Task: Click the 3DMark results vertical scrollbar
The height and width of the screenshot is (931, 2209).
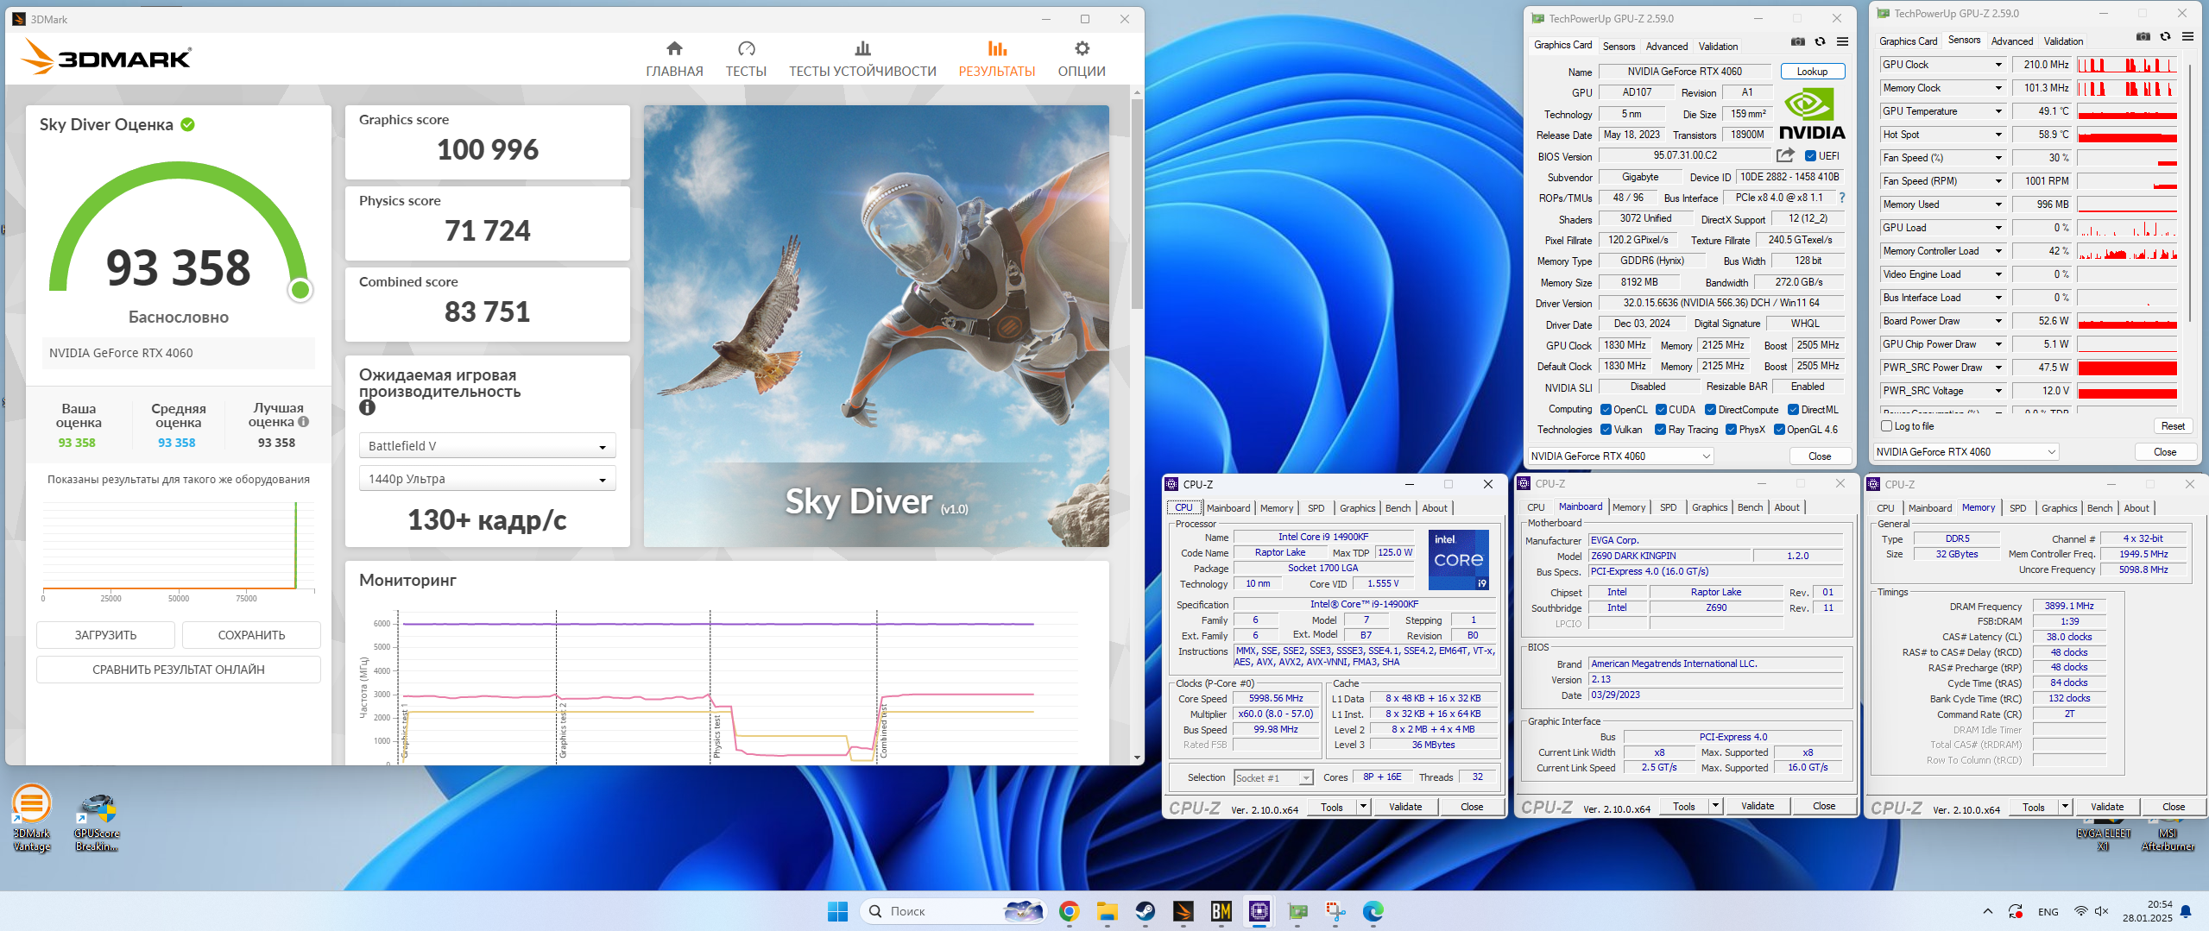Action: pyautogui.click(x=1137, y=204)
